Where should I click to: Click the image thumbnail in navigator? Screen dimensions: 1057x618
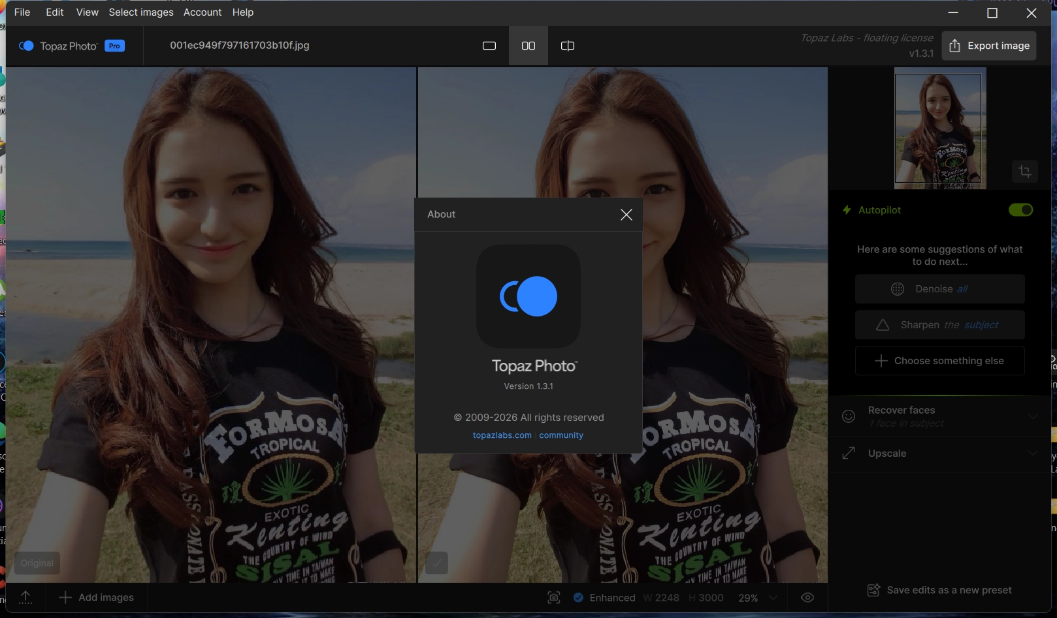click(938, 129)
